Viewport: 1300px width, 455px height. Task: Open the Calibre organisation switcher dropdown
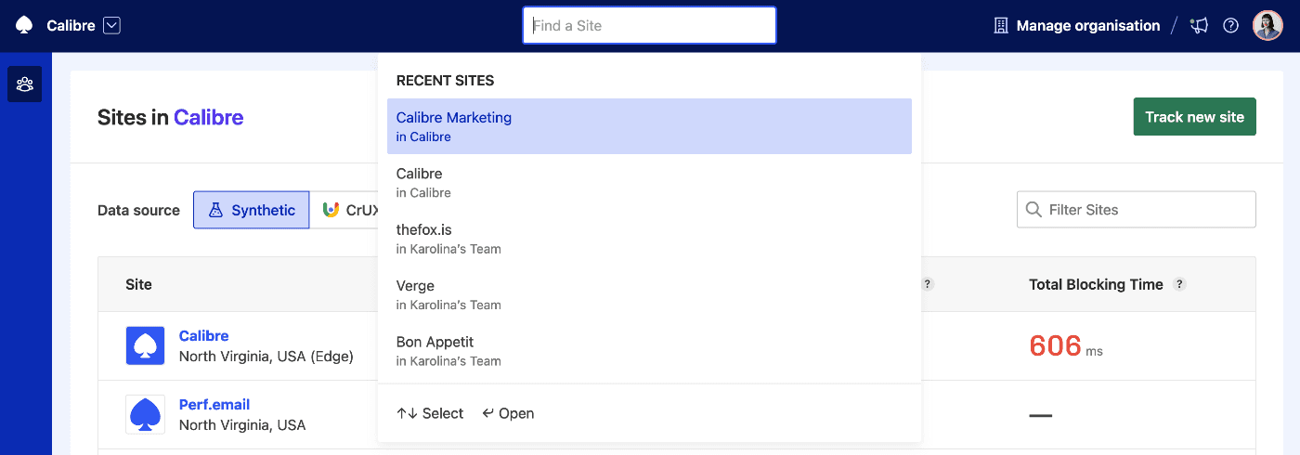click(112, 26)
